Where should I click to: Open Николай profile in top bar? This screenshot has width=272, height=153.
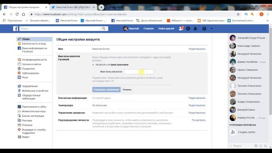(131, 28)
